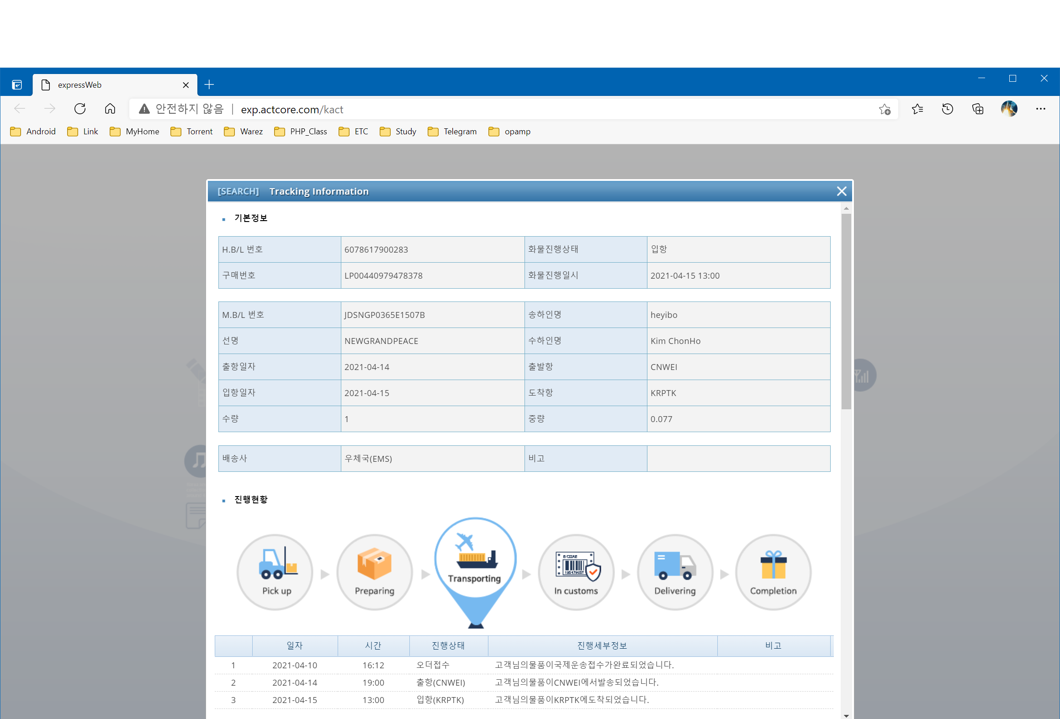Open the Collections panel
The image size is (1060, 719).
(978, 109)
